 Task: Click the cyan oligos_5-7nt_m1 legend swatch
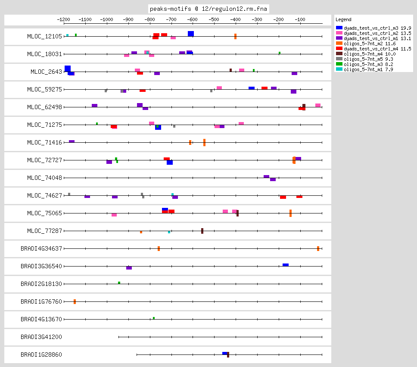(339, 69)
